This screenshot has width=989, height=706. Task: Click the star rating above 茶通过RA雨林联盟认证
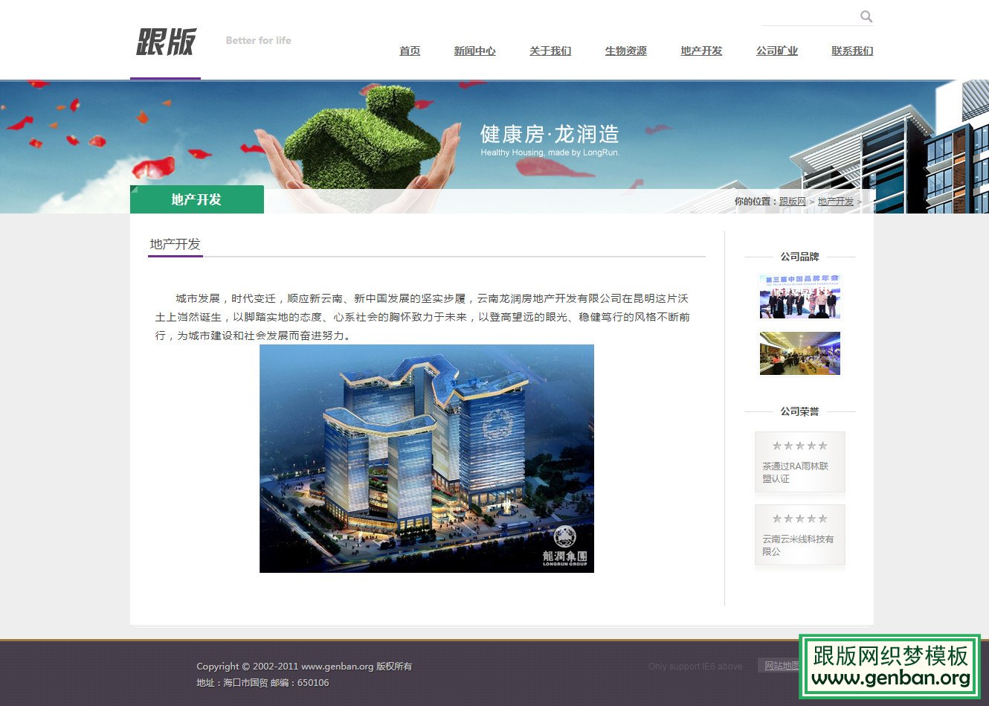tap(799, 445)
